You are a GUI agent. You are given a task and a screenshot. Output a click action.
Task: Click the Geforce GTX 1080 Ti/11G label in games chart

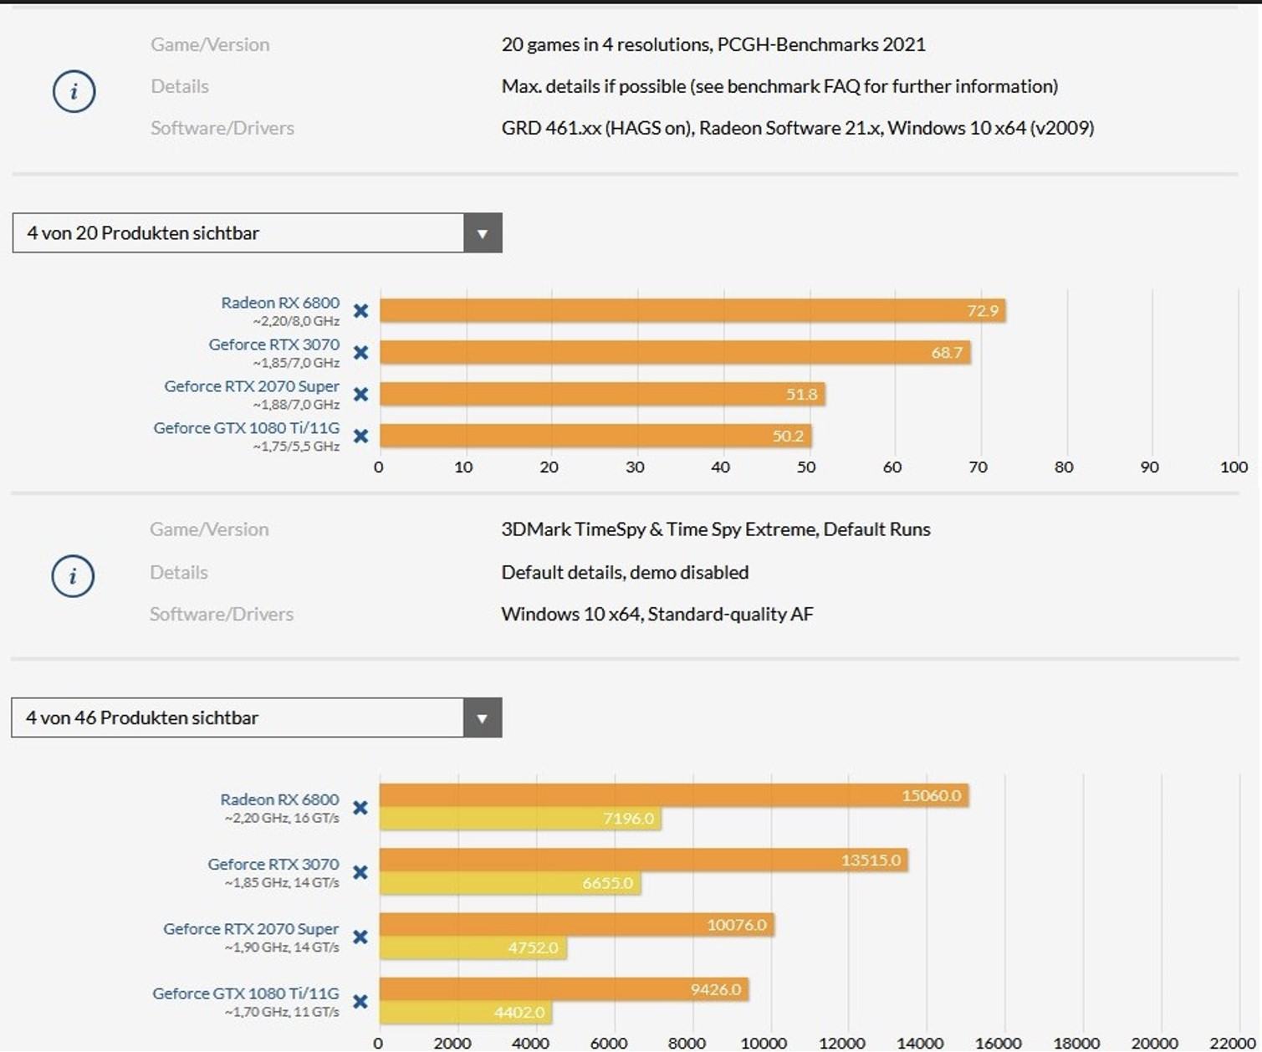point(246,428)
